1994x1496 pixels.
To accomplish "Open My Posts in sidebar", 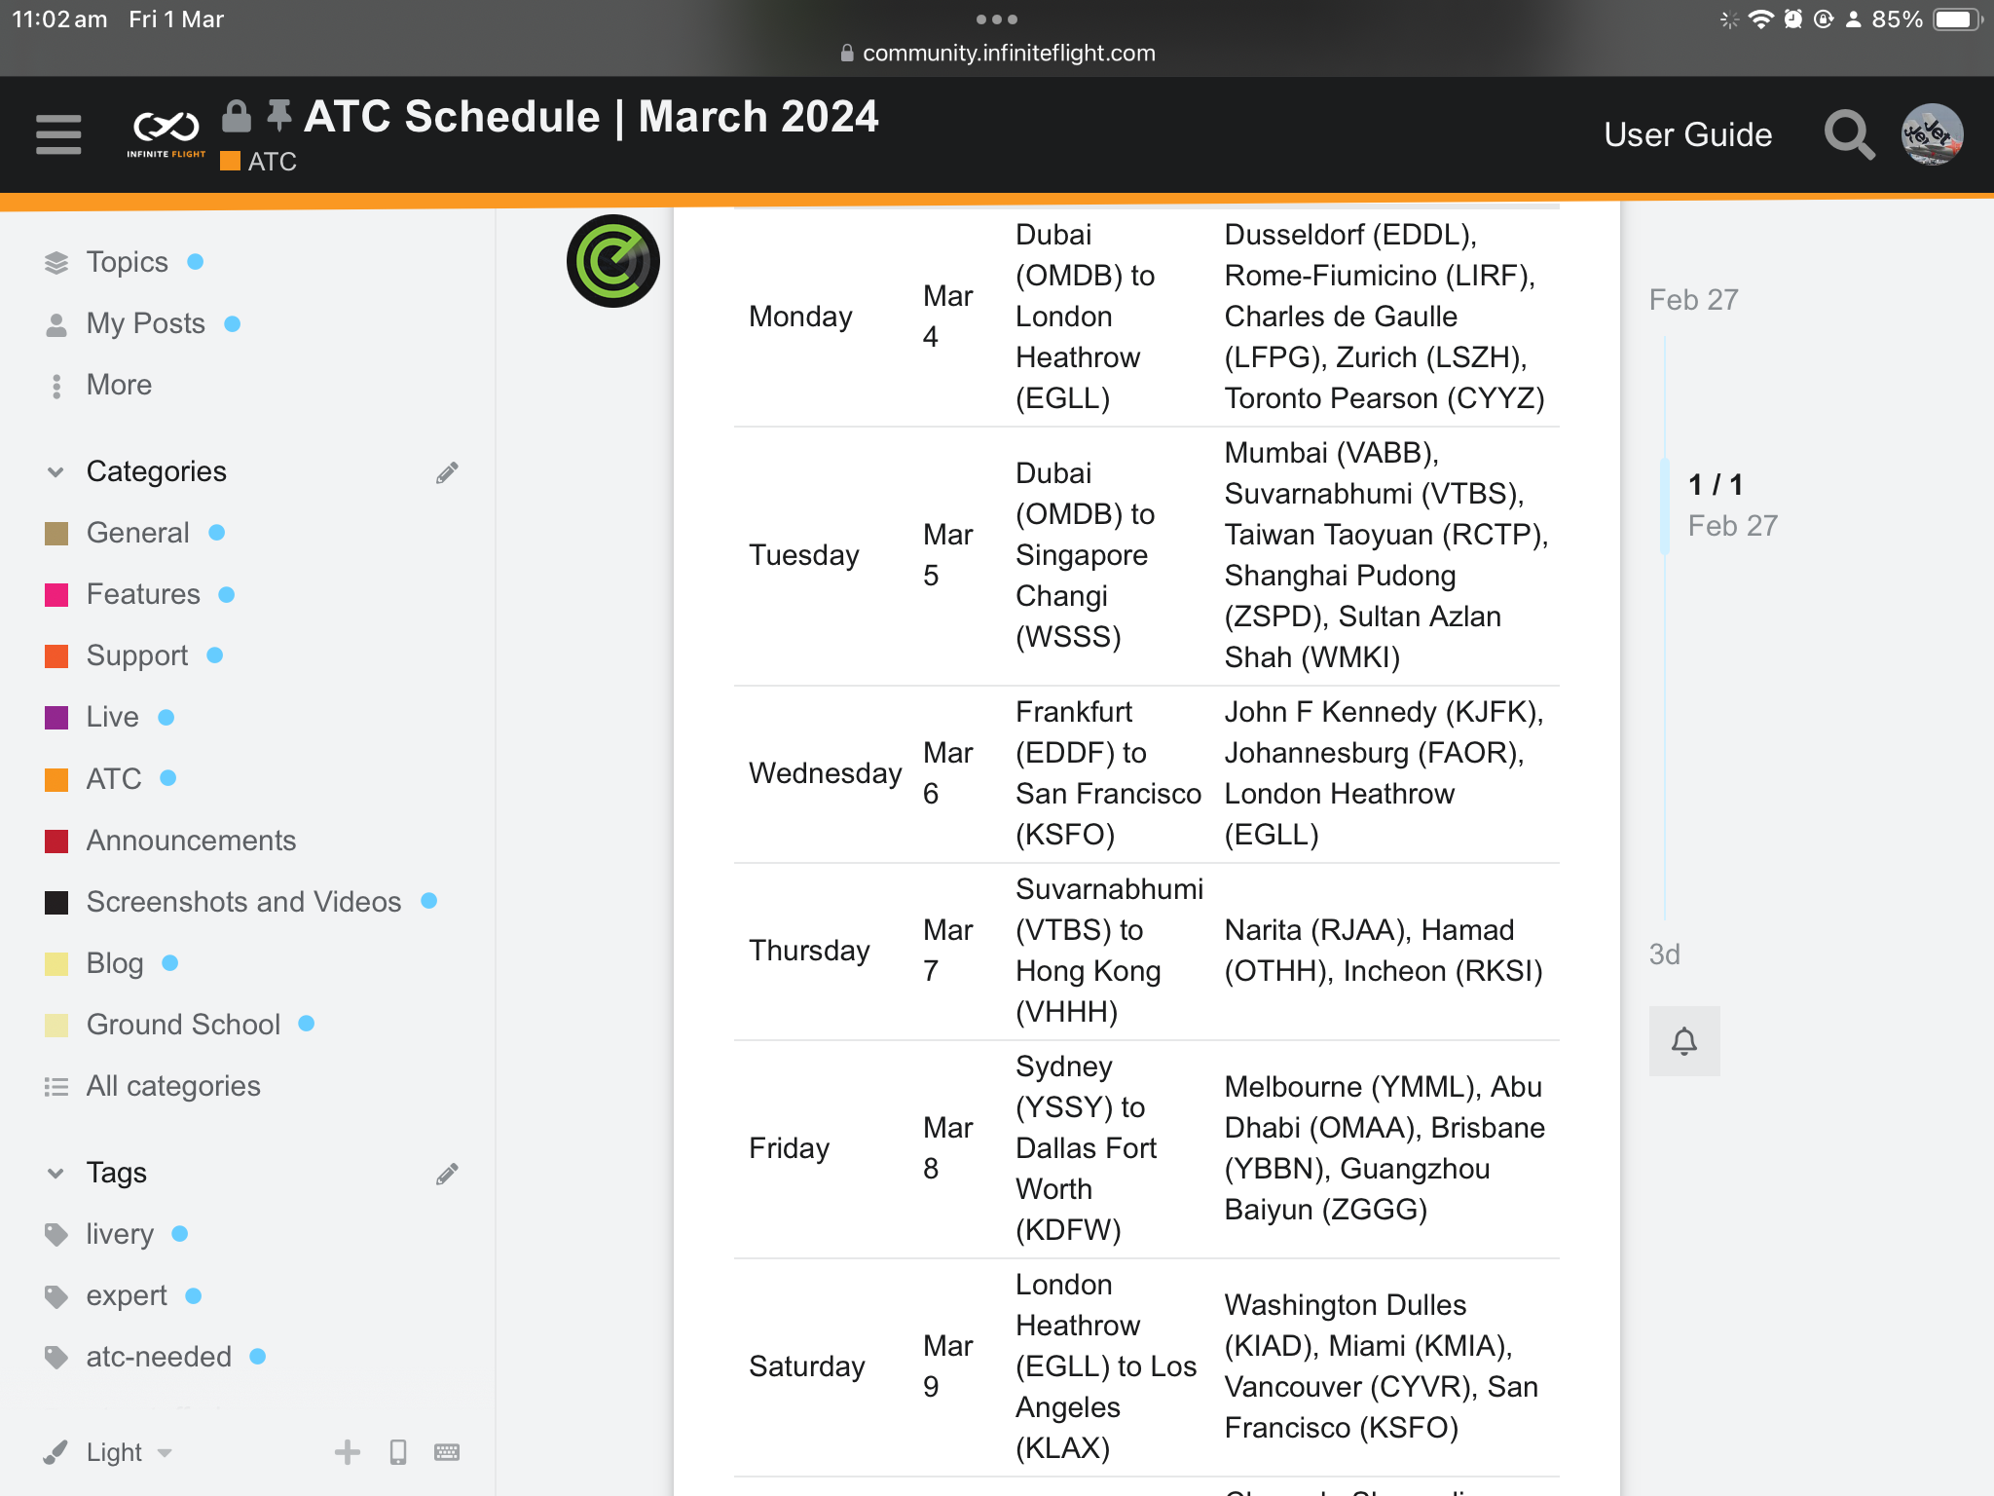I will (x=145, y=323).
